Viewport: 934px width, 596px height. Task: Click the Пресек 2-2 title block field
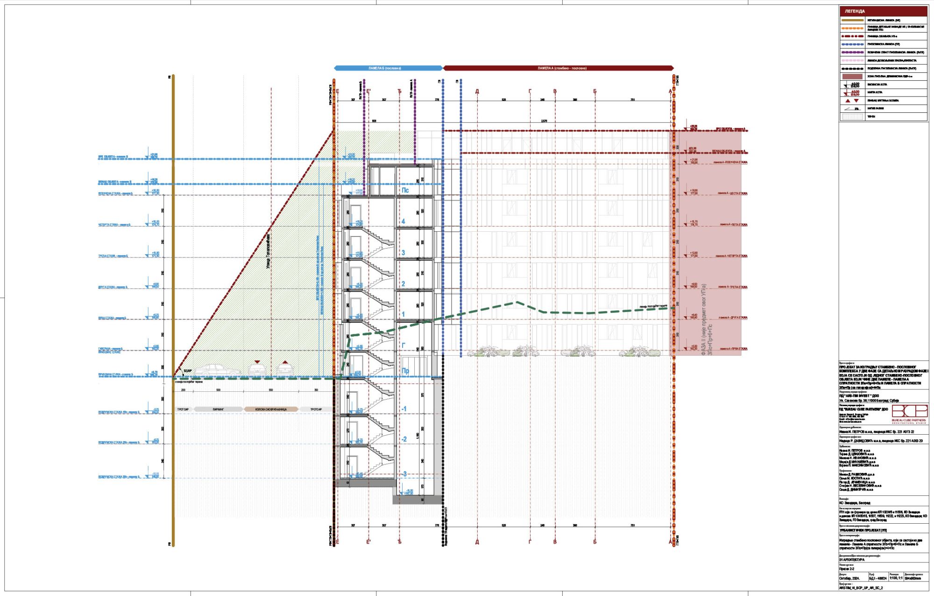coord(848,569)
